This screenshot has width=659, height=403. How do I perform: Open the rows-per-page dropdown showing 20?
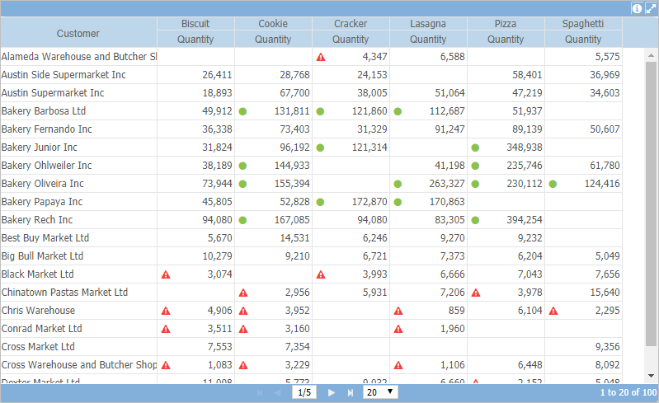tap(380, 392)
